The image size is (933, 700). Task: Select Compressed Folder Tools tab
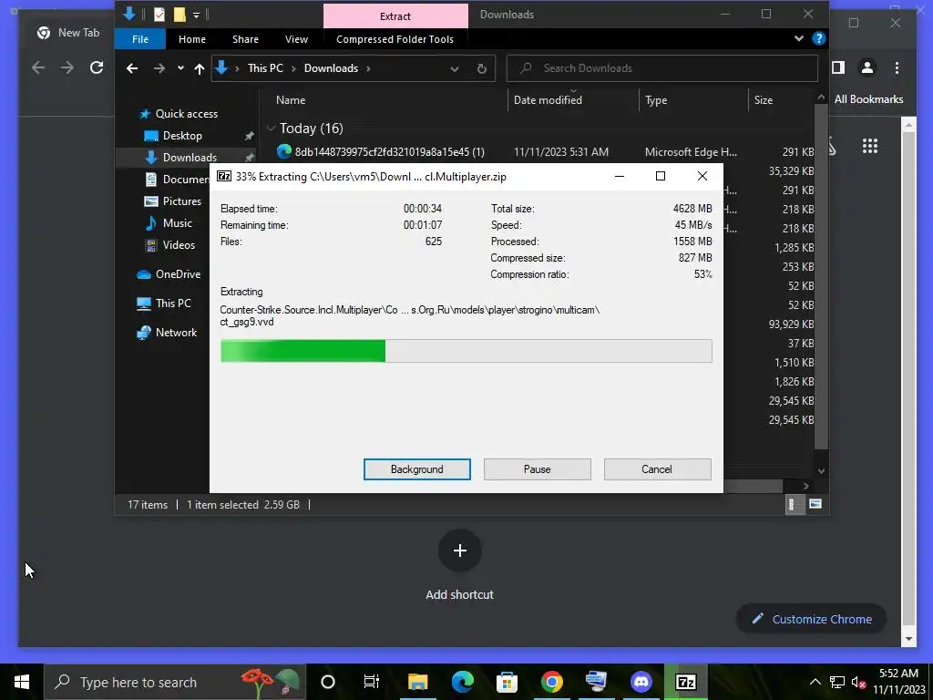pyautogui.click(x=395, y=39)
